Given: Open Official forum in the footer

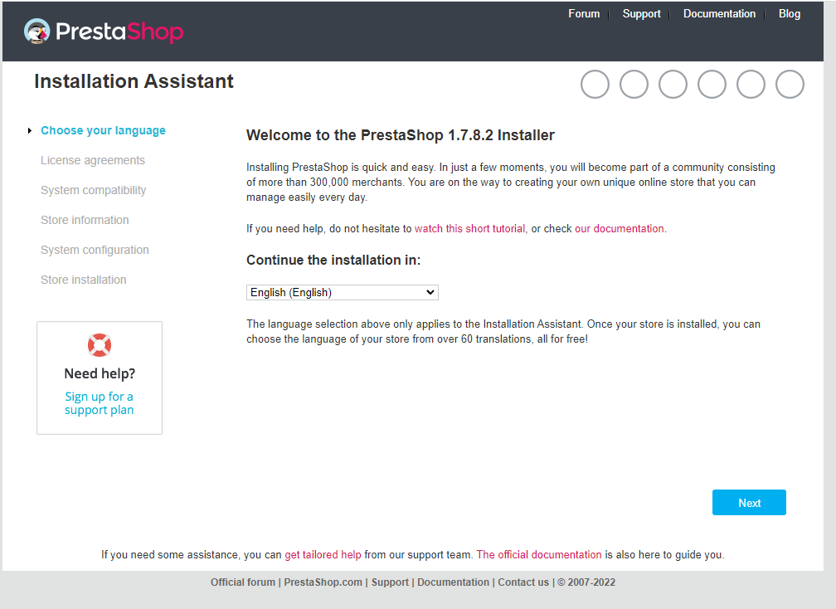Looking at the screenshot, I should point(242,582).
